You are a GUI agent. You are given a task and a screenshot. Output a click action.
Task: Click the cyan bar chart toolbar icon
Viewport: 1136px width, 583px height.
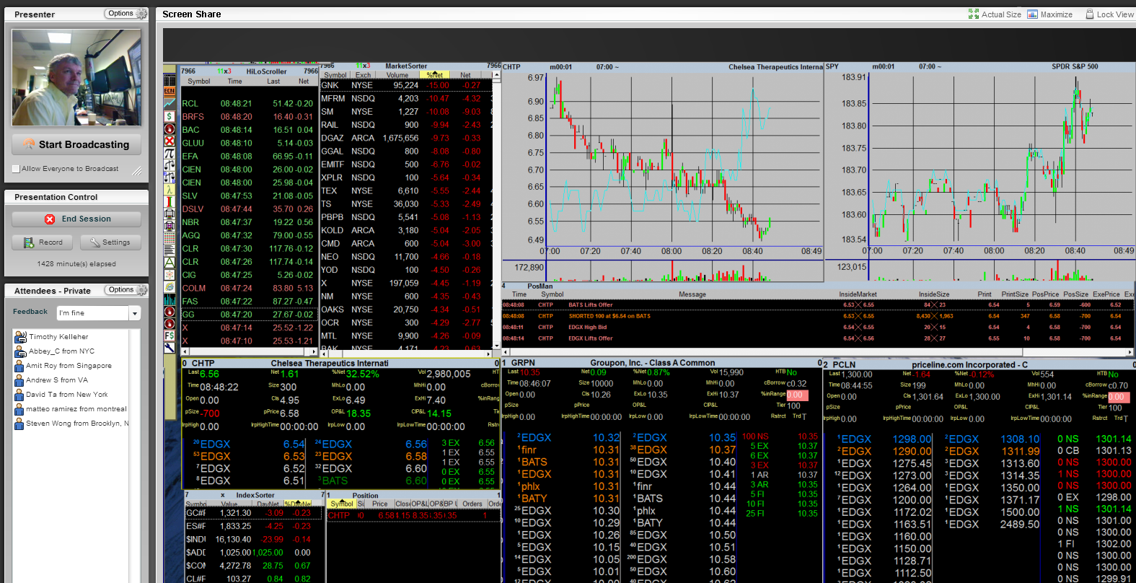pos(169,299)
